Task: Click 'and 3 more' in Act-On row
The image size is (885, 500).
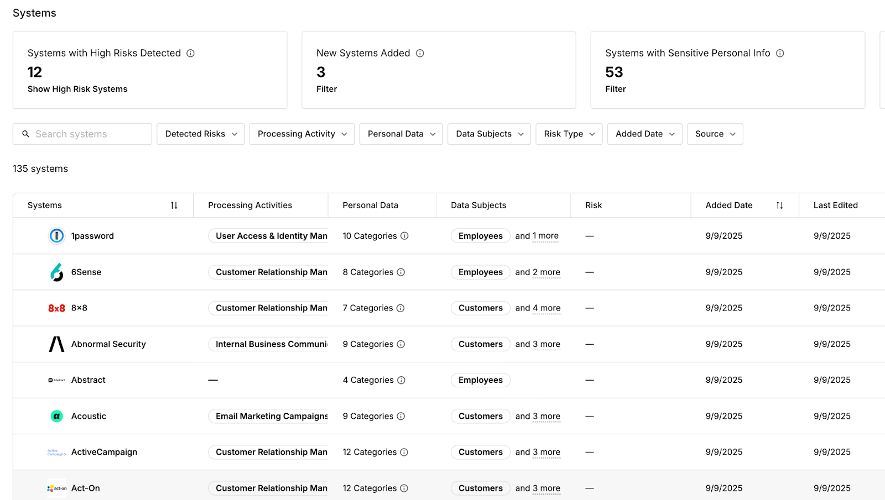Action: pyautogui.click(x=538, y=488)
